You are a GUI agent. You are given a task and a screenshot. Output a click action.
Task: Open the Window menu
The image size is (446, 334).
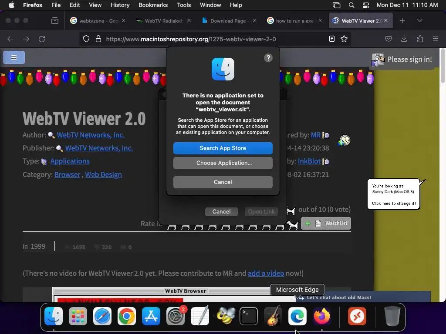coord(210,5)
